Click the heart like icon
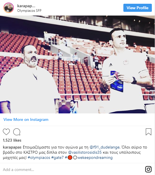The height and width of the screenshot is (175, 155). 6,132
